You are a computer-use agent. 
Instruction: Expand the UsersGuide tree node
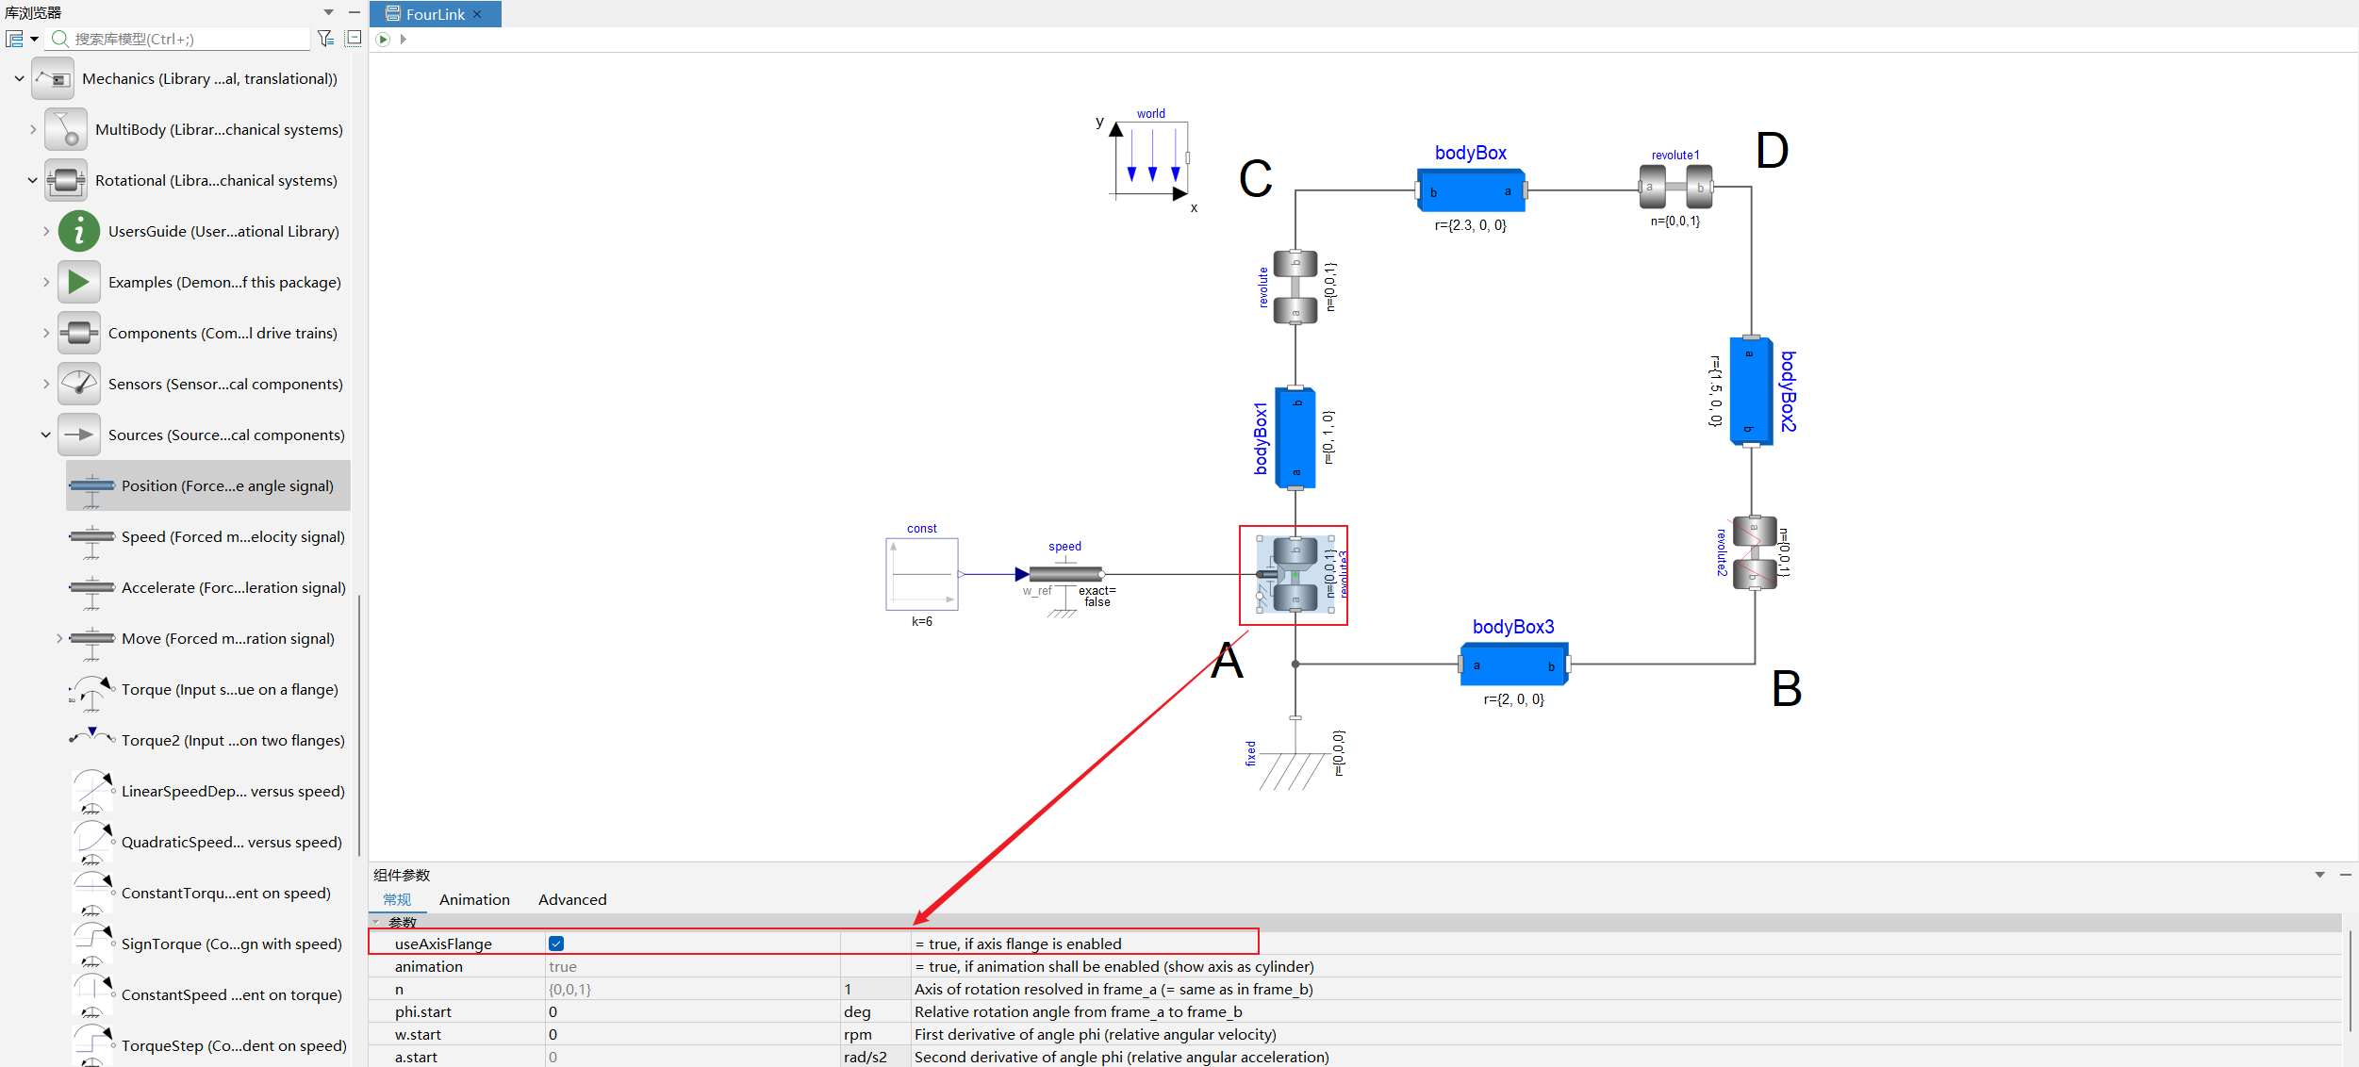coord(46,232)
